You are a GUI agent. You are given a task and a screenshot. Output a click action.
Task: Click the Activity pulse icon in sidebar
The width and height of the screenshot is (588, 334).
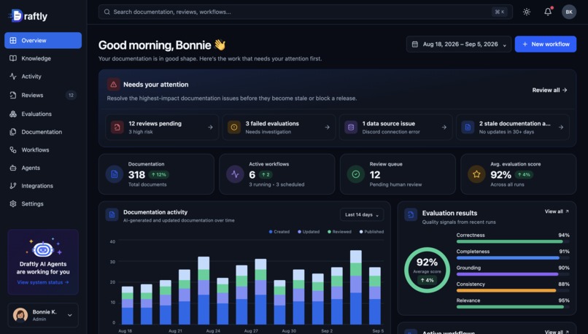pyautogui.click(x=13, y=77)
